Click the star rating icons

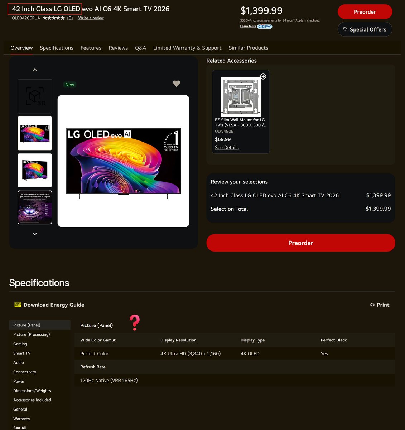coord(54,18)
